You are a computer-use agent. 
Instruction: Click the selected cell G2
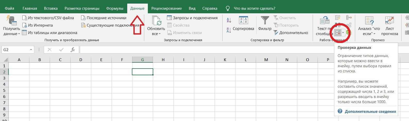(x=142, y=72)
